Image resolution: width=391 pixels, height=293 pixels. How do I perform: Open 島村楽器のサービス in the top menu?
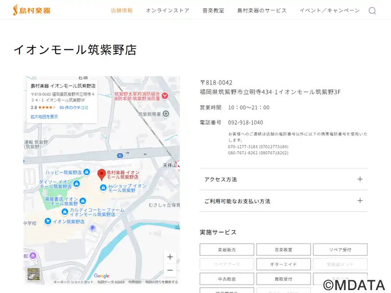pyautogui.click(x=262, y=10)
